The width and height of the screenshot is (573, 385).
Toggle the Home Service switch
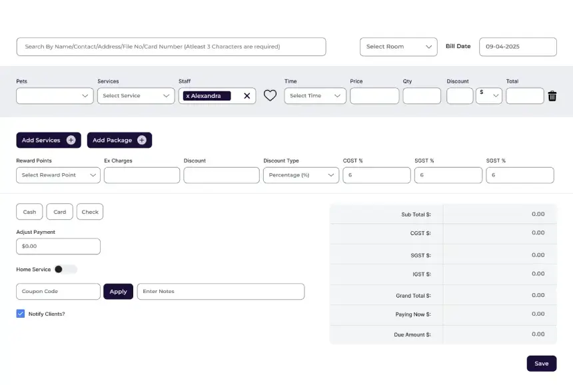coord(65,269)
